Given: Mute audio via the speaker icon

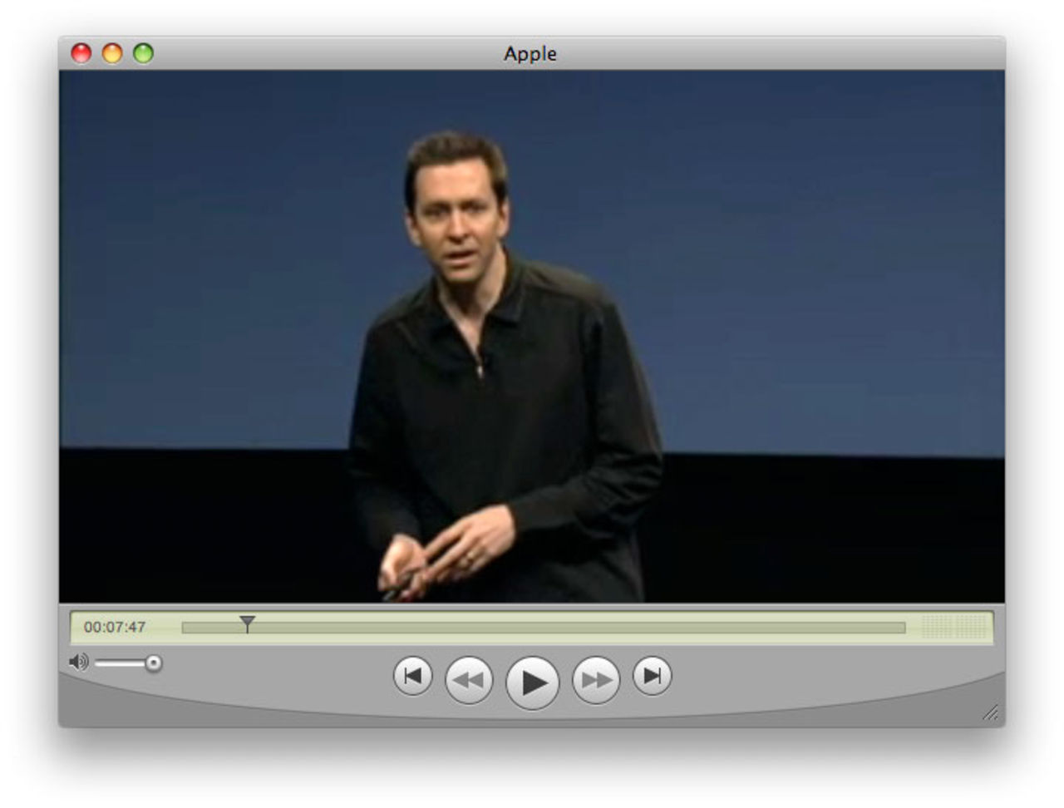Looking at the screenshot, I should pyautogui.click(x=78, y=663).
